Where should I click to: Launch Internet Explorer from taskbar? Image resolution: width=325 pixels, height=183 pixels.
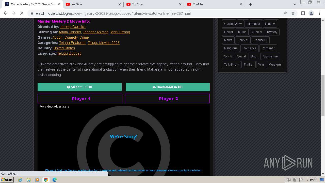click(x=20, y=180)
